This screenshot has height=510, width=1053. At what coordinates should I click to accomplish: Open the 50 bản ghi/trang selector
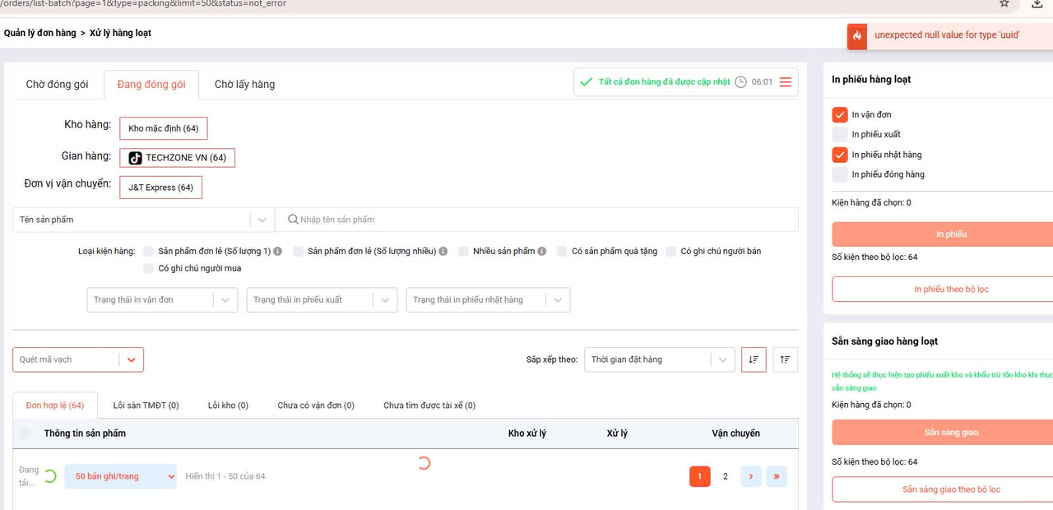pyautogui.click(x=121, y=476)
